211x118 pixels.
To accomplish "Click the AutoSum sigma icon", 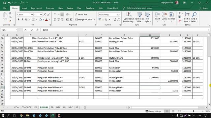I will pos(179,13).
